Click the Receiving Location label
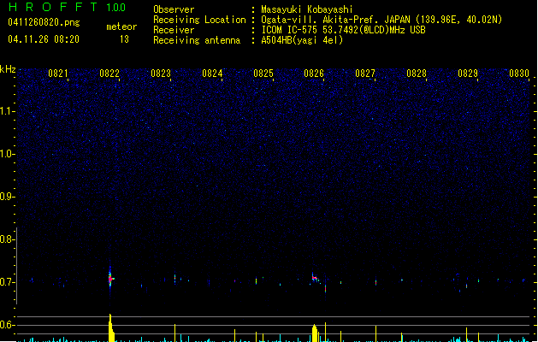538x342 pixels. pos(199,20)
